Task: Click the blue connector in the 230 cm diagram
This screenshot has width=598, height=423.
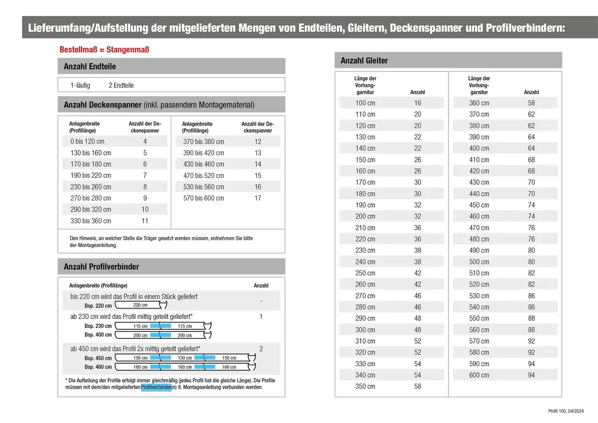Action: (x=160, y=326)
